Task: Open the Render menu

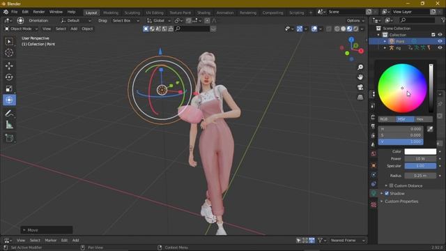Action: (x=39, y=12)
